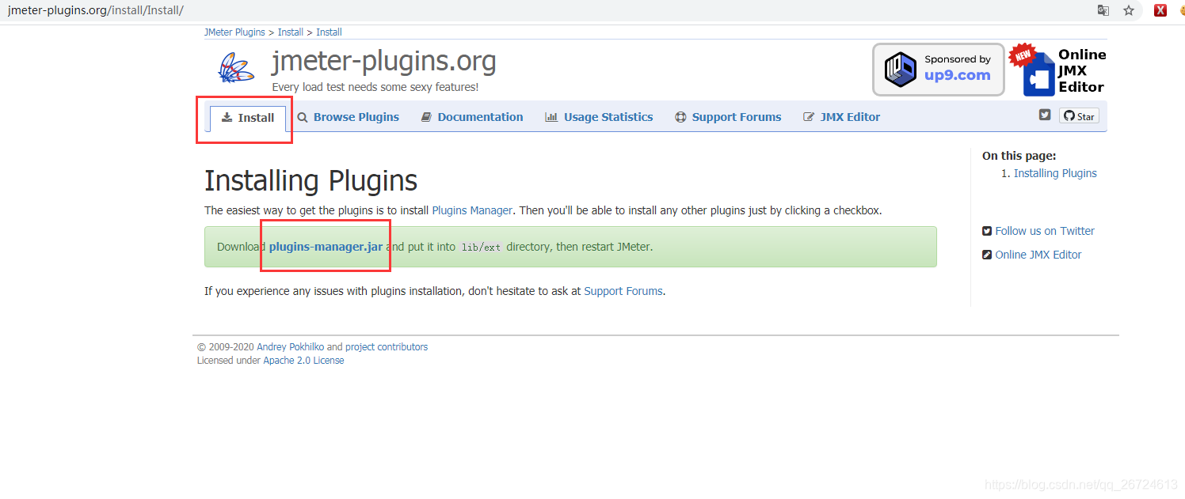Click the jmeter-plugins.org logo image
1185x499 pixels.
236,68
